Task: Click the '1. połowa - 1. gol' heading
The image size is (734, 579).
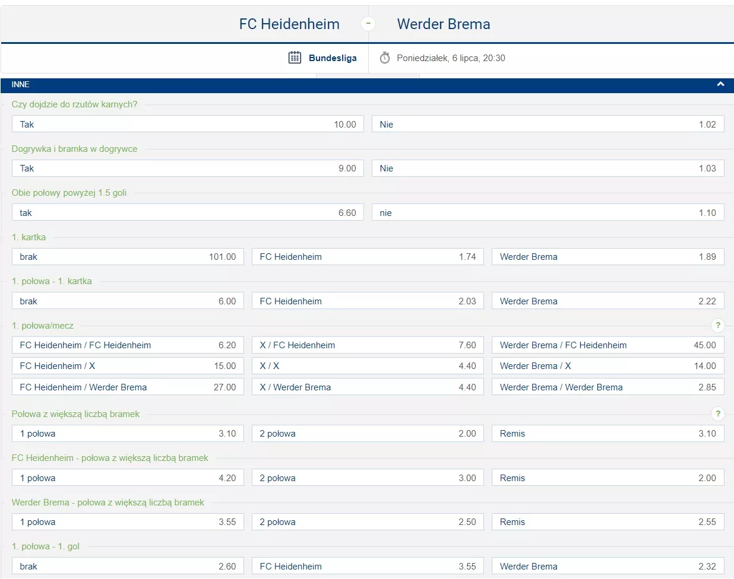Action: click(x=45, y=546)
